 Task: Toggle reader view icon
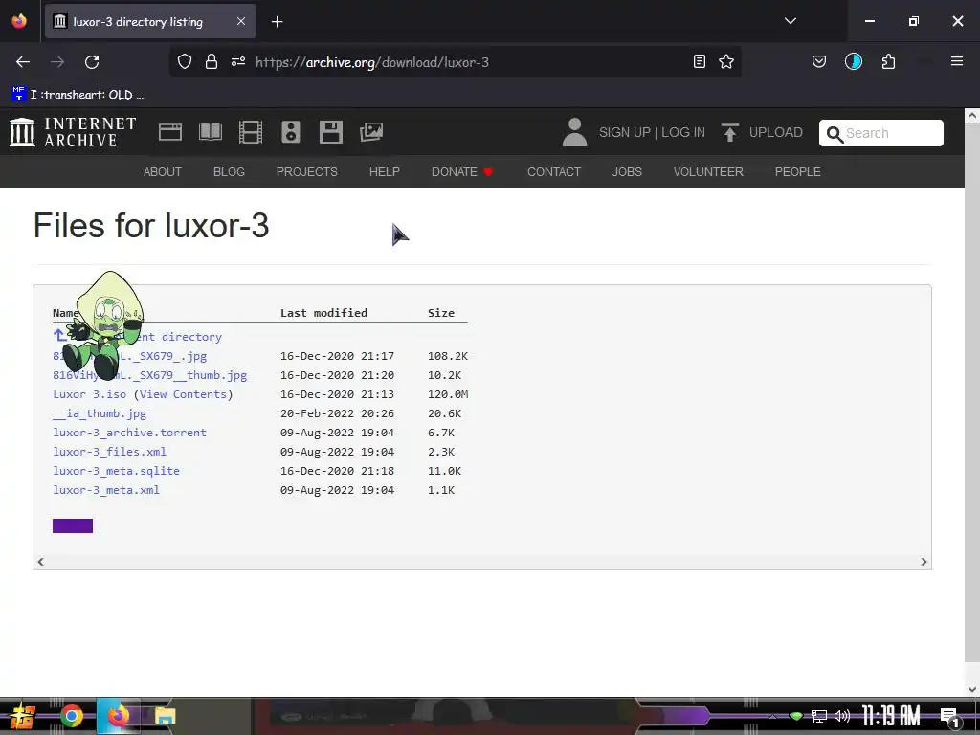point(700,61)
